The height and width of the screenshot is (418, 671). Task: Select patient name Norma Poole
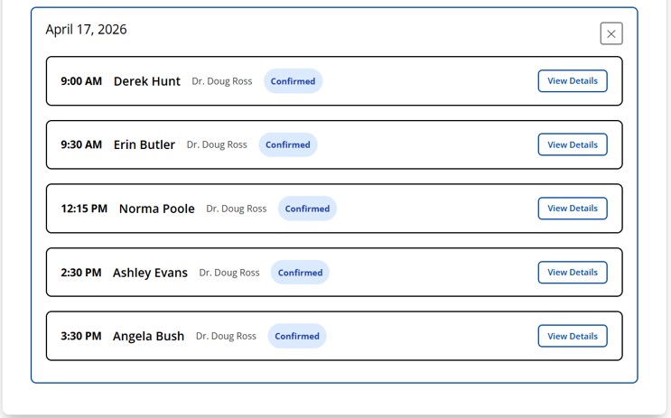pyautogui.click(x=157, y=209)
